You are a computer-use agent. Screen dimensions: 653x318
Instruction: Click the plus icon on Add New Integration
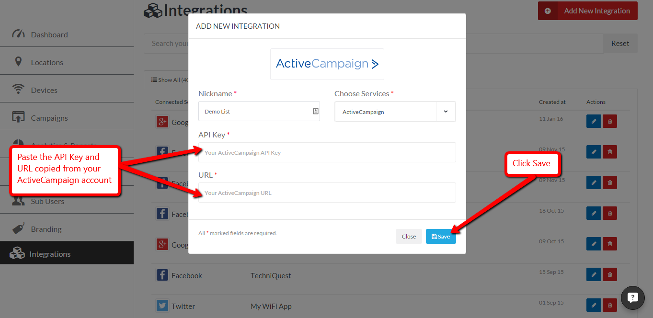tap(548, 11)
